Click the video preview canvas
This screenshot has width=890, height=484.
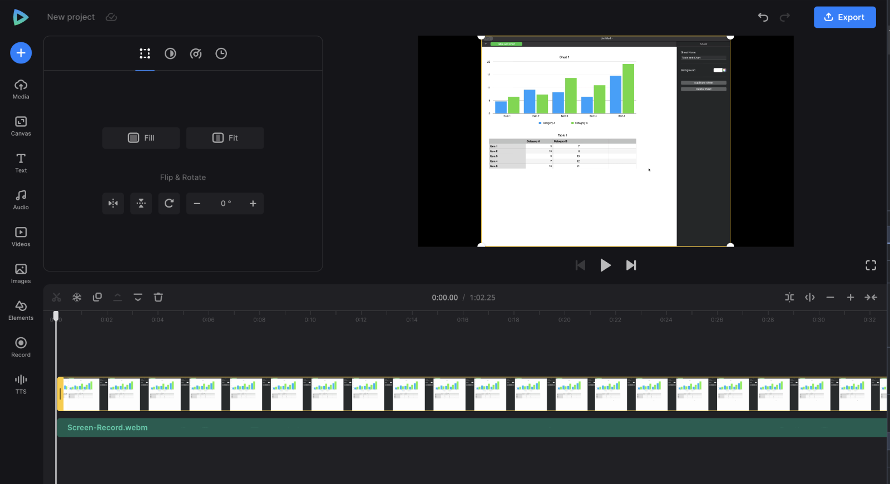(606, 141)
